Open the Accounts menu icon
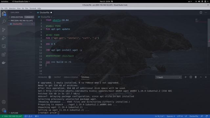This screenshot has height=118, width=210. click(x=4, y=102)
